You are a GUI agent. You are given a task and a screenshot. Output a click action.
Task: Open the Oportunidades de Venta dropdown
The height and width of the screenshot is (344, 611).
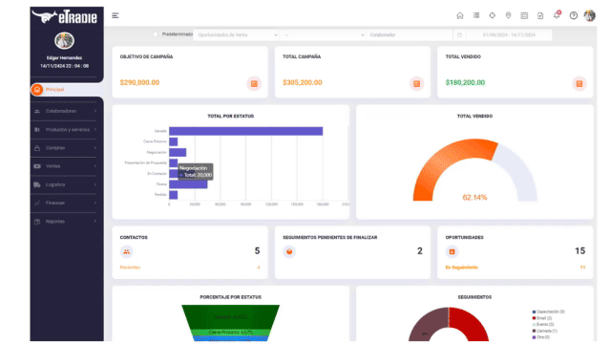(237, 34)
